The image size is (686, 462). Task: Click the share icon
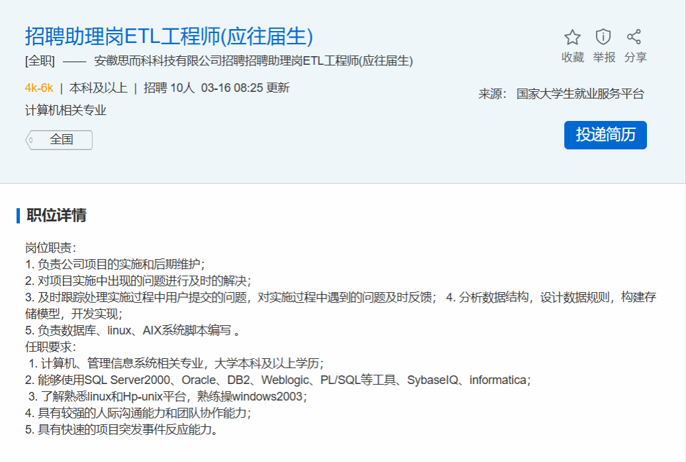[x=634, y=37]
